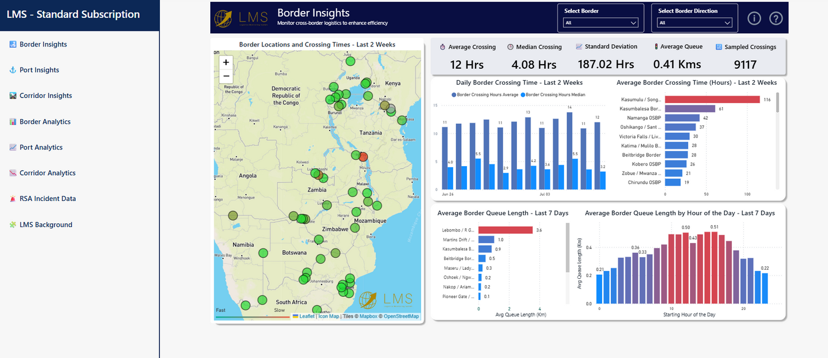Open Corridor Insights in the sidebar
This screenshot has height=358, width=828.
click(45, 96)
